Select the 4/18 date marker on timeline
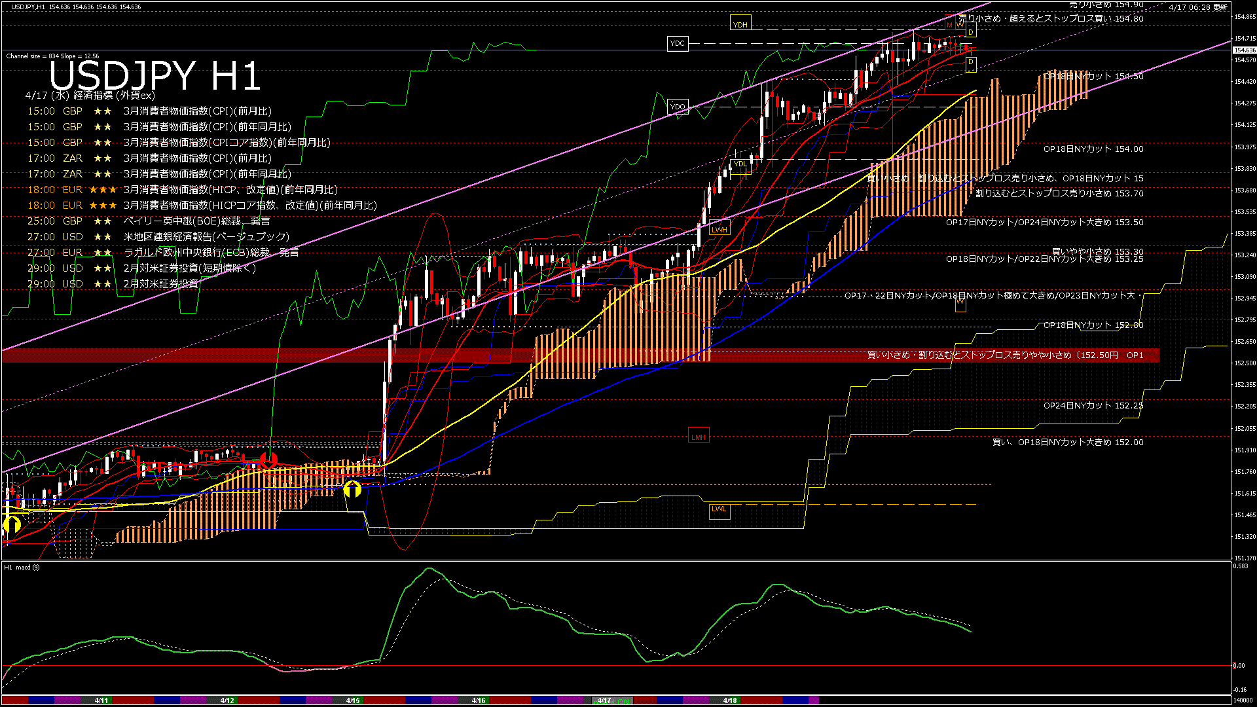 pyautogui.click(x=730, y=700)
